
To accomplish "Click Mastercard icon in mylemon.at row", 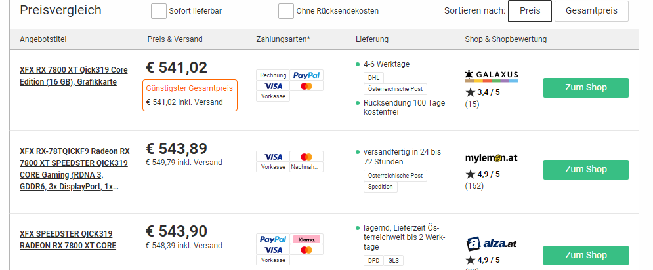I will pos(306,157).
